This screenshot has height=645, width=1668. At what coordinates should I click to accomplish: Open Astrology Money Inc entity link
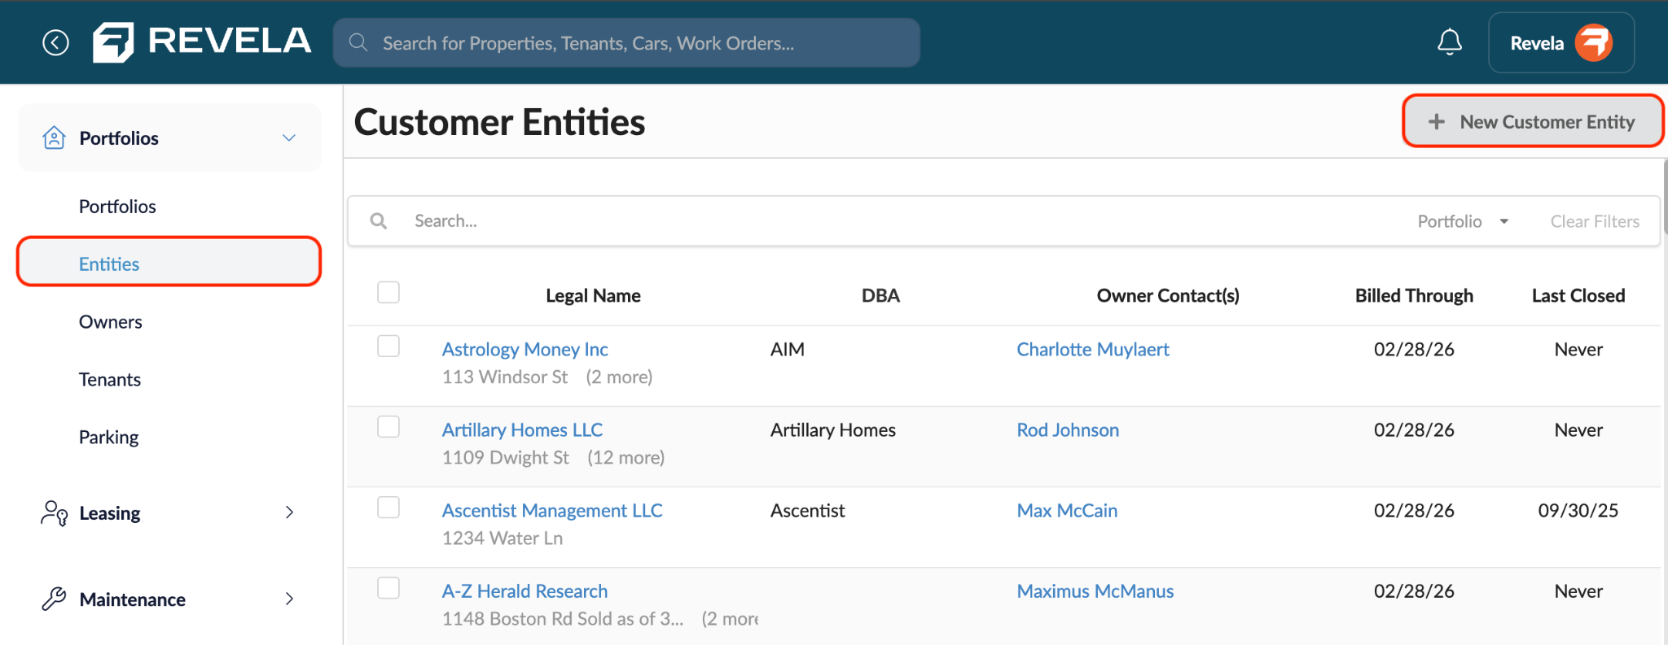[525, 349]
